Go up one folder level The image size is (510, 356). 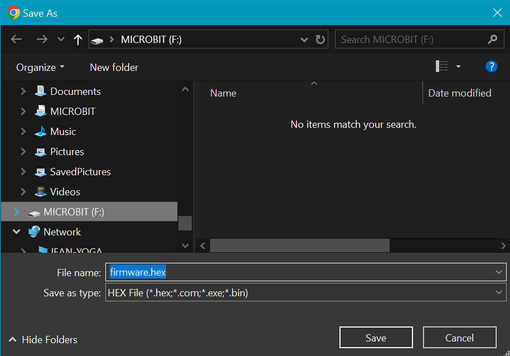pos(77,40)
